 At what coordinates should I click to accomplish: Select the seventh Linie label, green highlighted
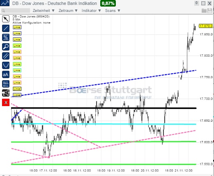pos(17,64)
